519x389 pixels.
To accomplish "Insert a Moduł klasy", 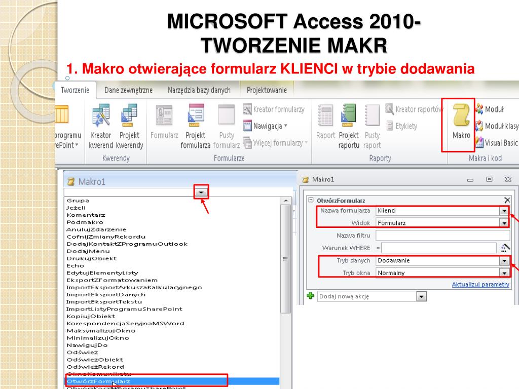I will tap(497, 126).
